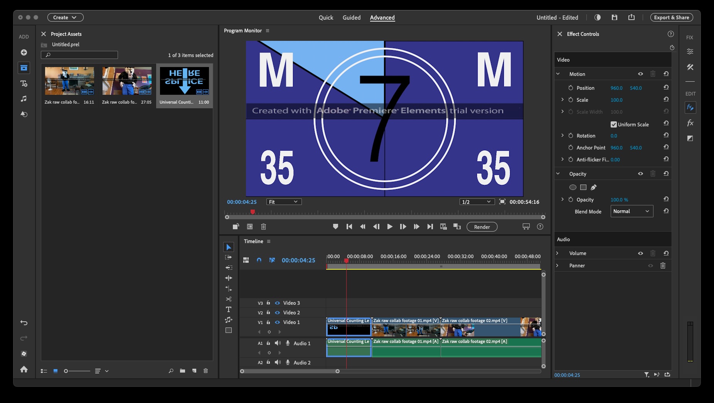Viewport: 714px width, 403px height.
Task: Expand the Volume audio effect section
Action: 557,254
